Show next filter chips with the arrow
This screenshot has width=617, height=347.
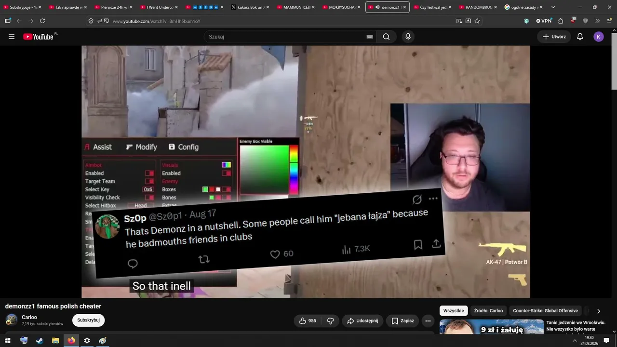click(x=599, y=311)
